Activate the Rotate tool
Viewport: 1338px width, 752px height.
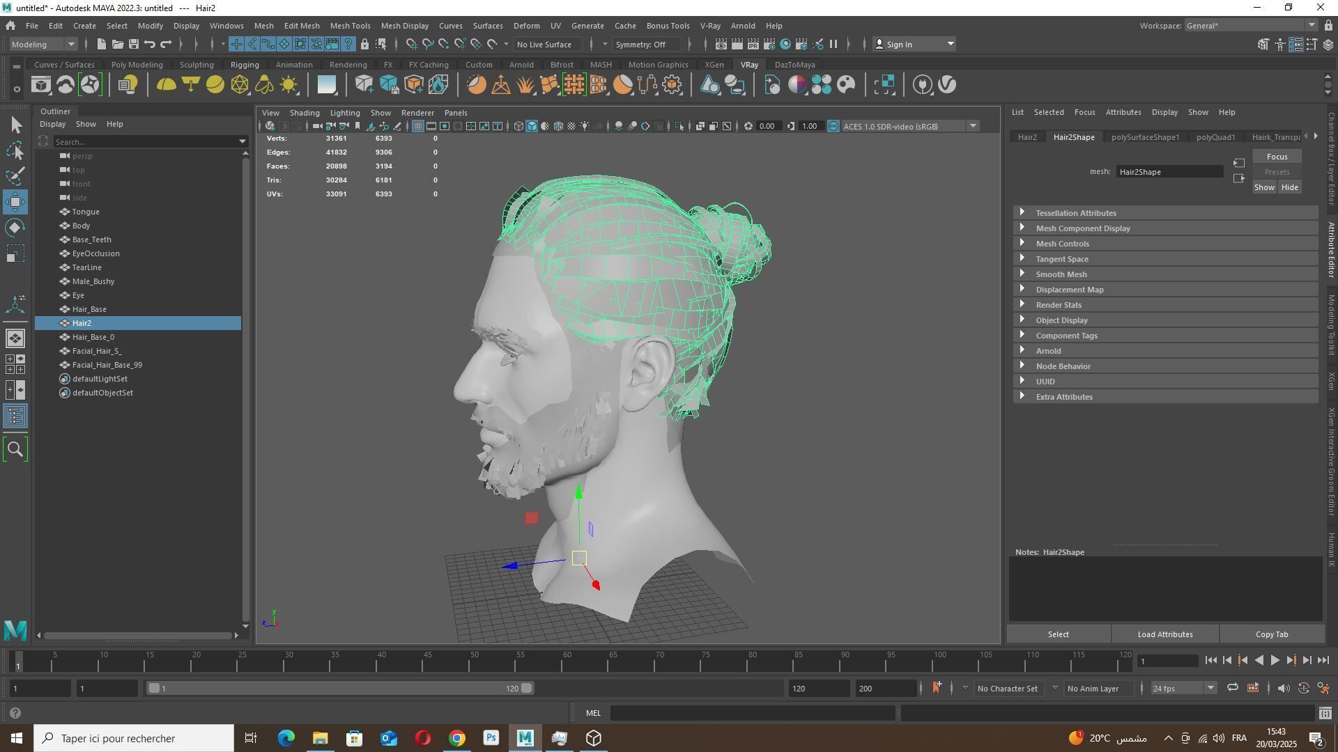coord(15,228)
